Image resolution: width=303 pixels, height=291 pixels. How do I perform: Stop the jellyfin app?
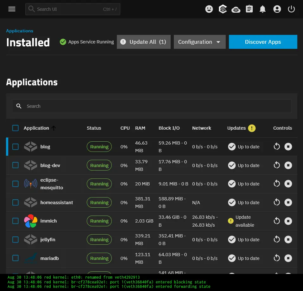point(288,239)
